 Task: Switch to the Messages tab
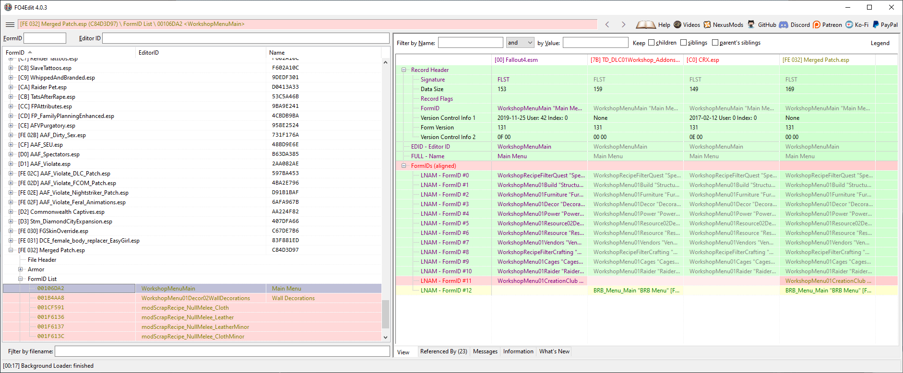click(485, 351)
